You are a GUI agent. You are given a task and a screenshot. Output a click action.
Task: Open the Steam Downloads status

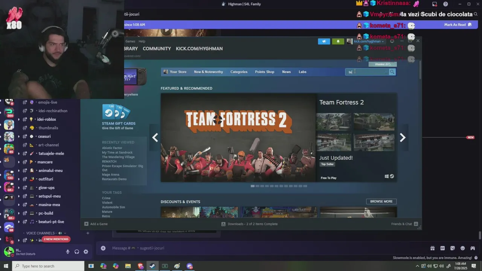click(x=249, y=224)
